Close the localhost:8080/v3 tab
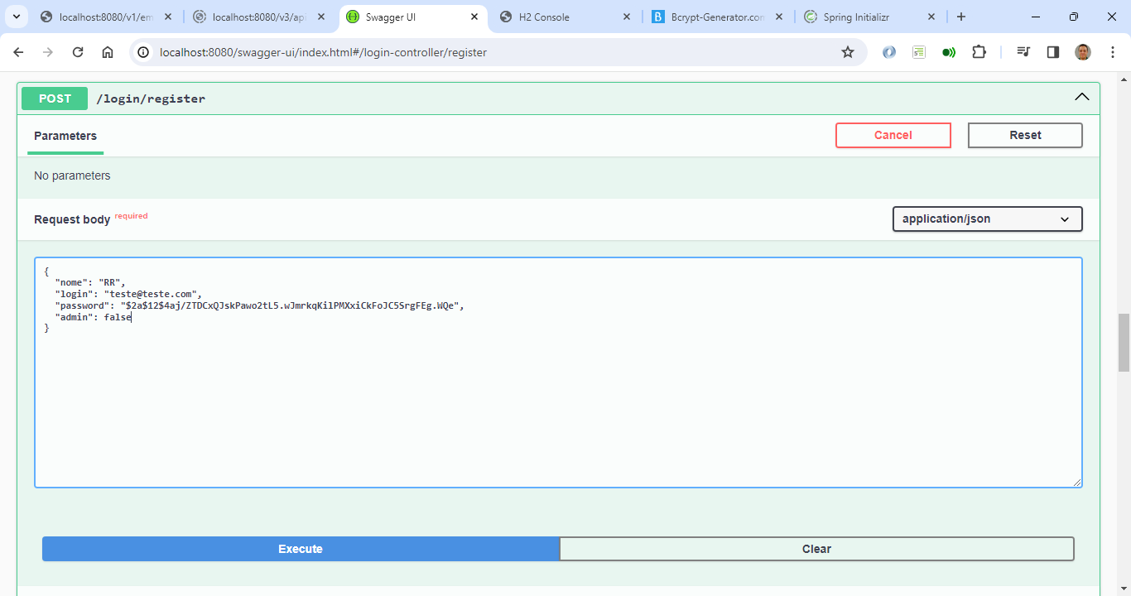This screenshot has width=1131, height=596. tap(321, 17)
